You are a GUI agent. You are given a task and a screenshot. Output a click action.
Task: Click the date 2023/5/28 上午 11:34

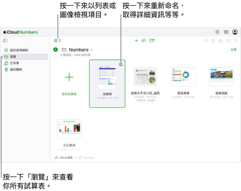point(221,97)
